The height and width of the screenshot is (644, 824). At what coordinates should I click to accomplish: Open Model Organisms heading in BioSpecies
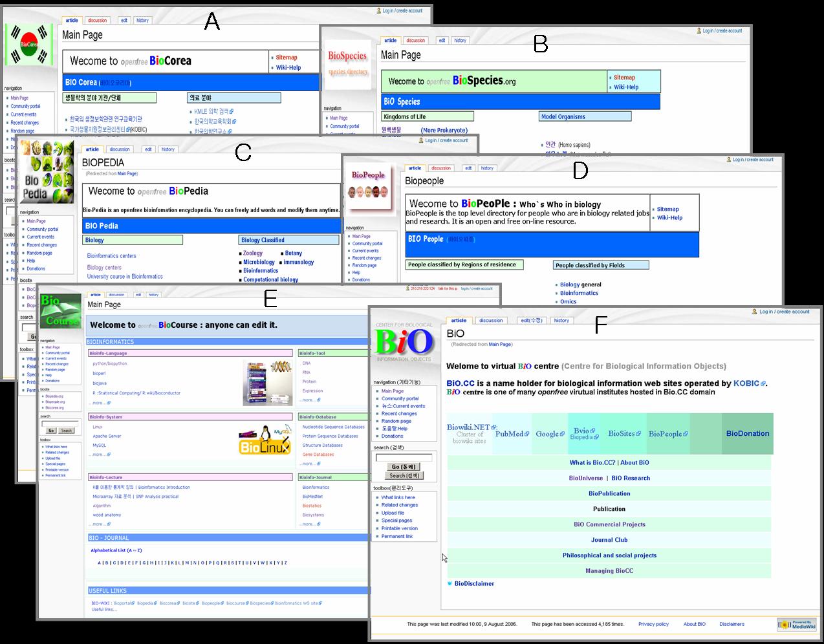(x=563, y=116)
